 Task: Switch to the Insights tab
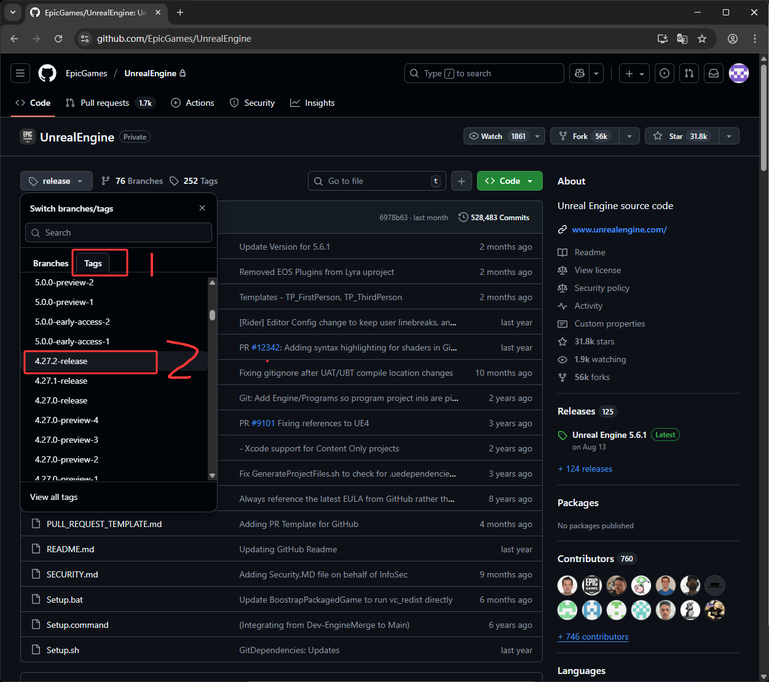point(313,103)
